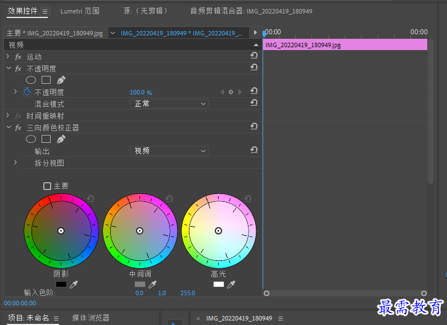Toggle the 不透明度 stopwatch animation
Screen dimensions: 447x325
[28, 92]
